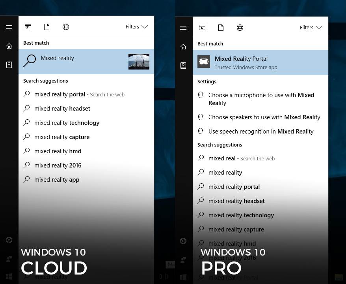Image resolution: width=346 pixels, height=284 pixels.
Task: Select Documents filter icon in Pro search panel
Action: point(221,28)
